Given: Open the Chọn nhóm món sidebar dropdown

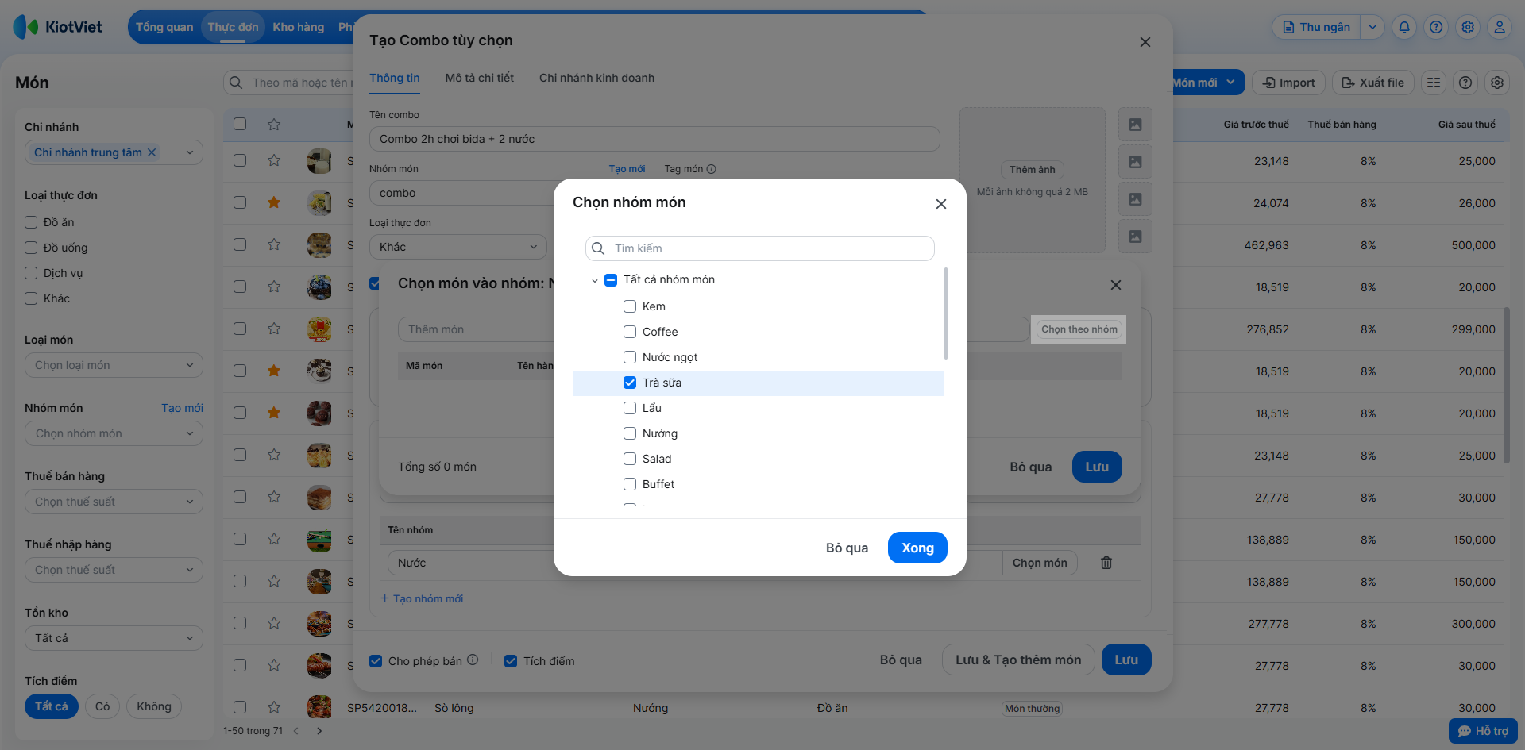Looking at the screenshot, I should click(114, 433).
